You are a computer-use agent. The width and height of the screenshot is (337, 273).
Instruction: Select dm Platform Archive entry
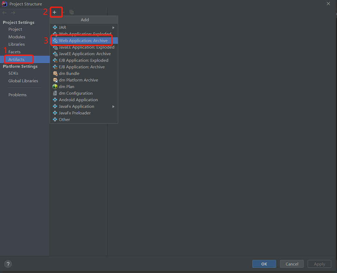(x=84, y=80)
